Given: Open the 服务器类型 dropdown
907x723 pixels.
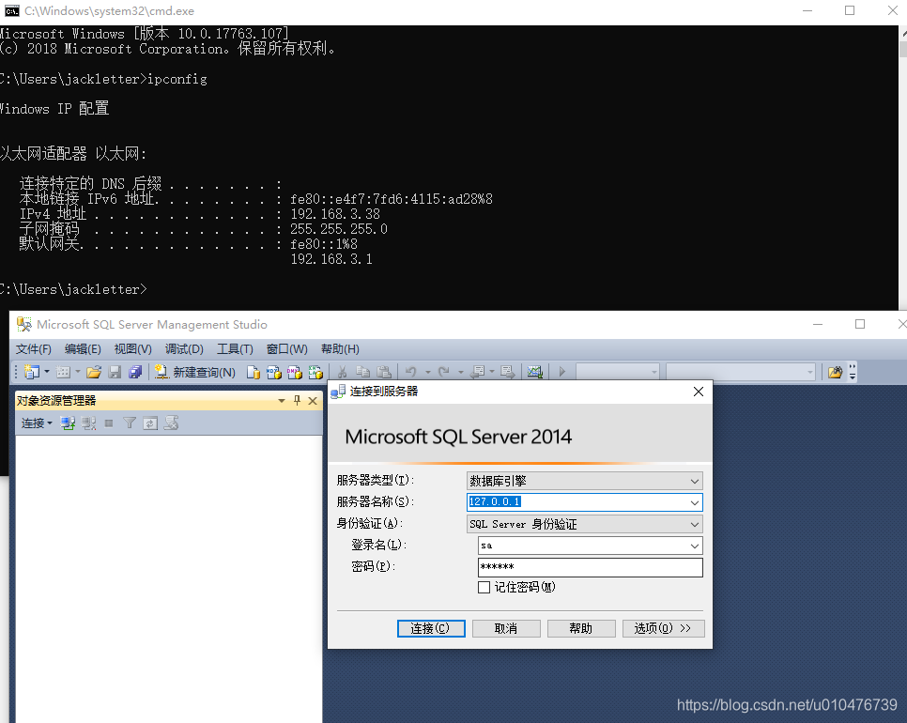Looking at the screenshot, I should click(x=585, y=481).
